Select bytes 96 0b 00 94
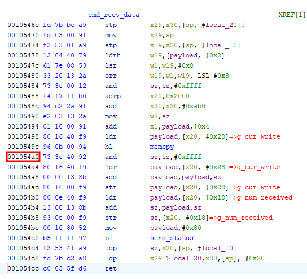 tap(64, 147)
